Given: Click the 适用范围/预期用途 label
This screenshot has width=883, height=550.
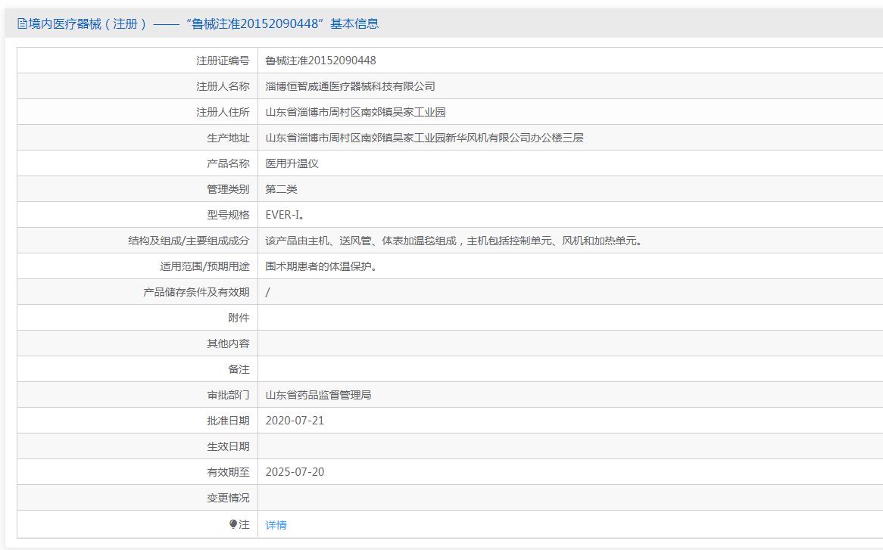Looking at the screenshot, I should pos(204,266).
